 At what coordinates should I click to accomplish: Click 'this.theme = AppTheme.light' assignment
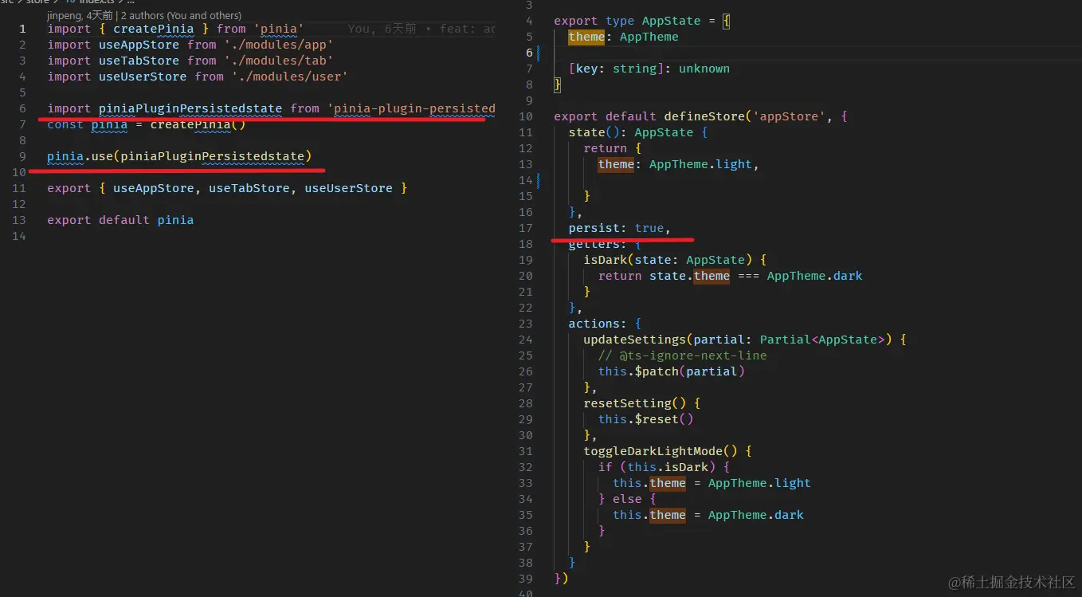(712, 483)
